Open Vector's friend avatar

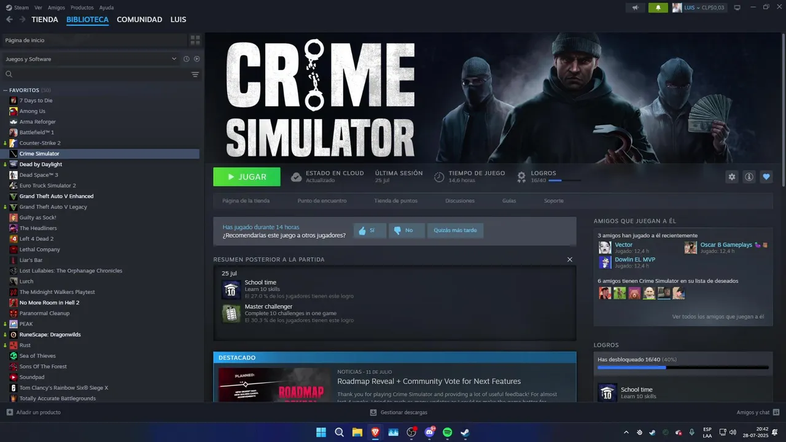605,247
